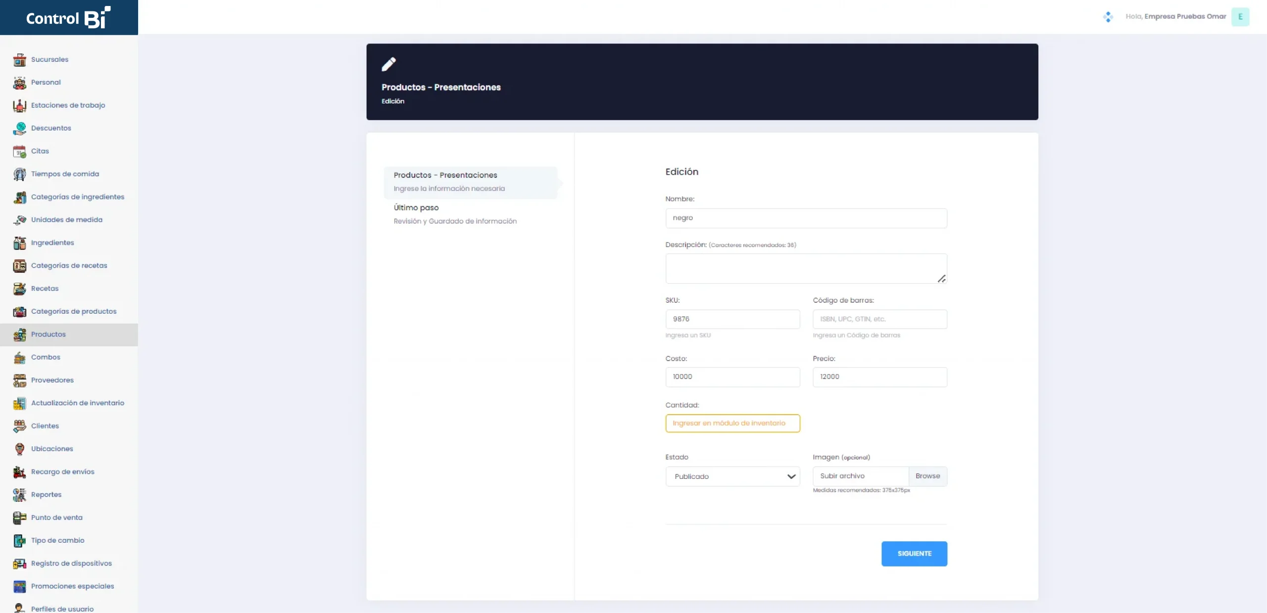The width and height of the screenshot is (1267, 613).
Task: Open the Combos icon
Action: 19,358
